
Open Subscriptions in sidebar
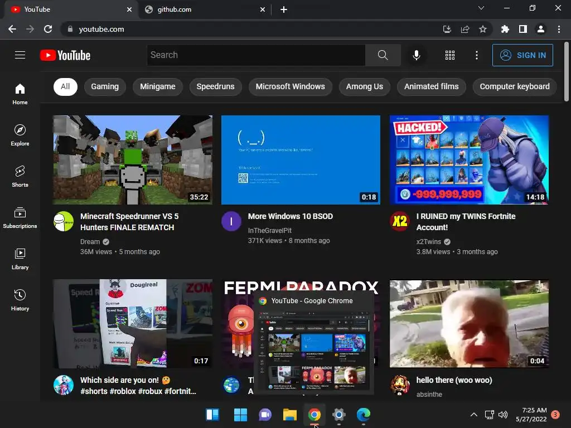coord(20,217)
